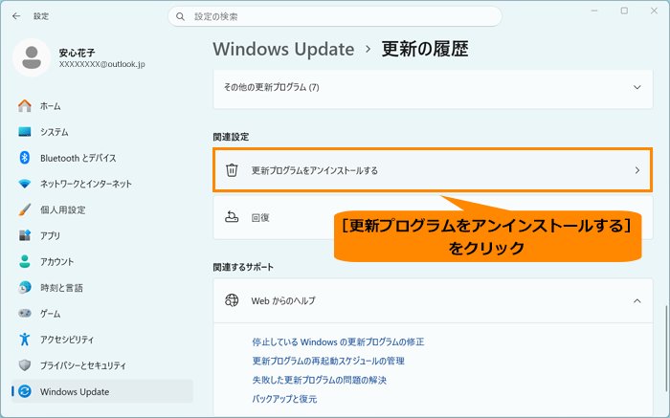
Task: Click the Web help globe icon
Action: tap(232, 300)
